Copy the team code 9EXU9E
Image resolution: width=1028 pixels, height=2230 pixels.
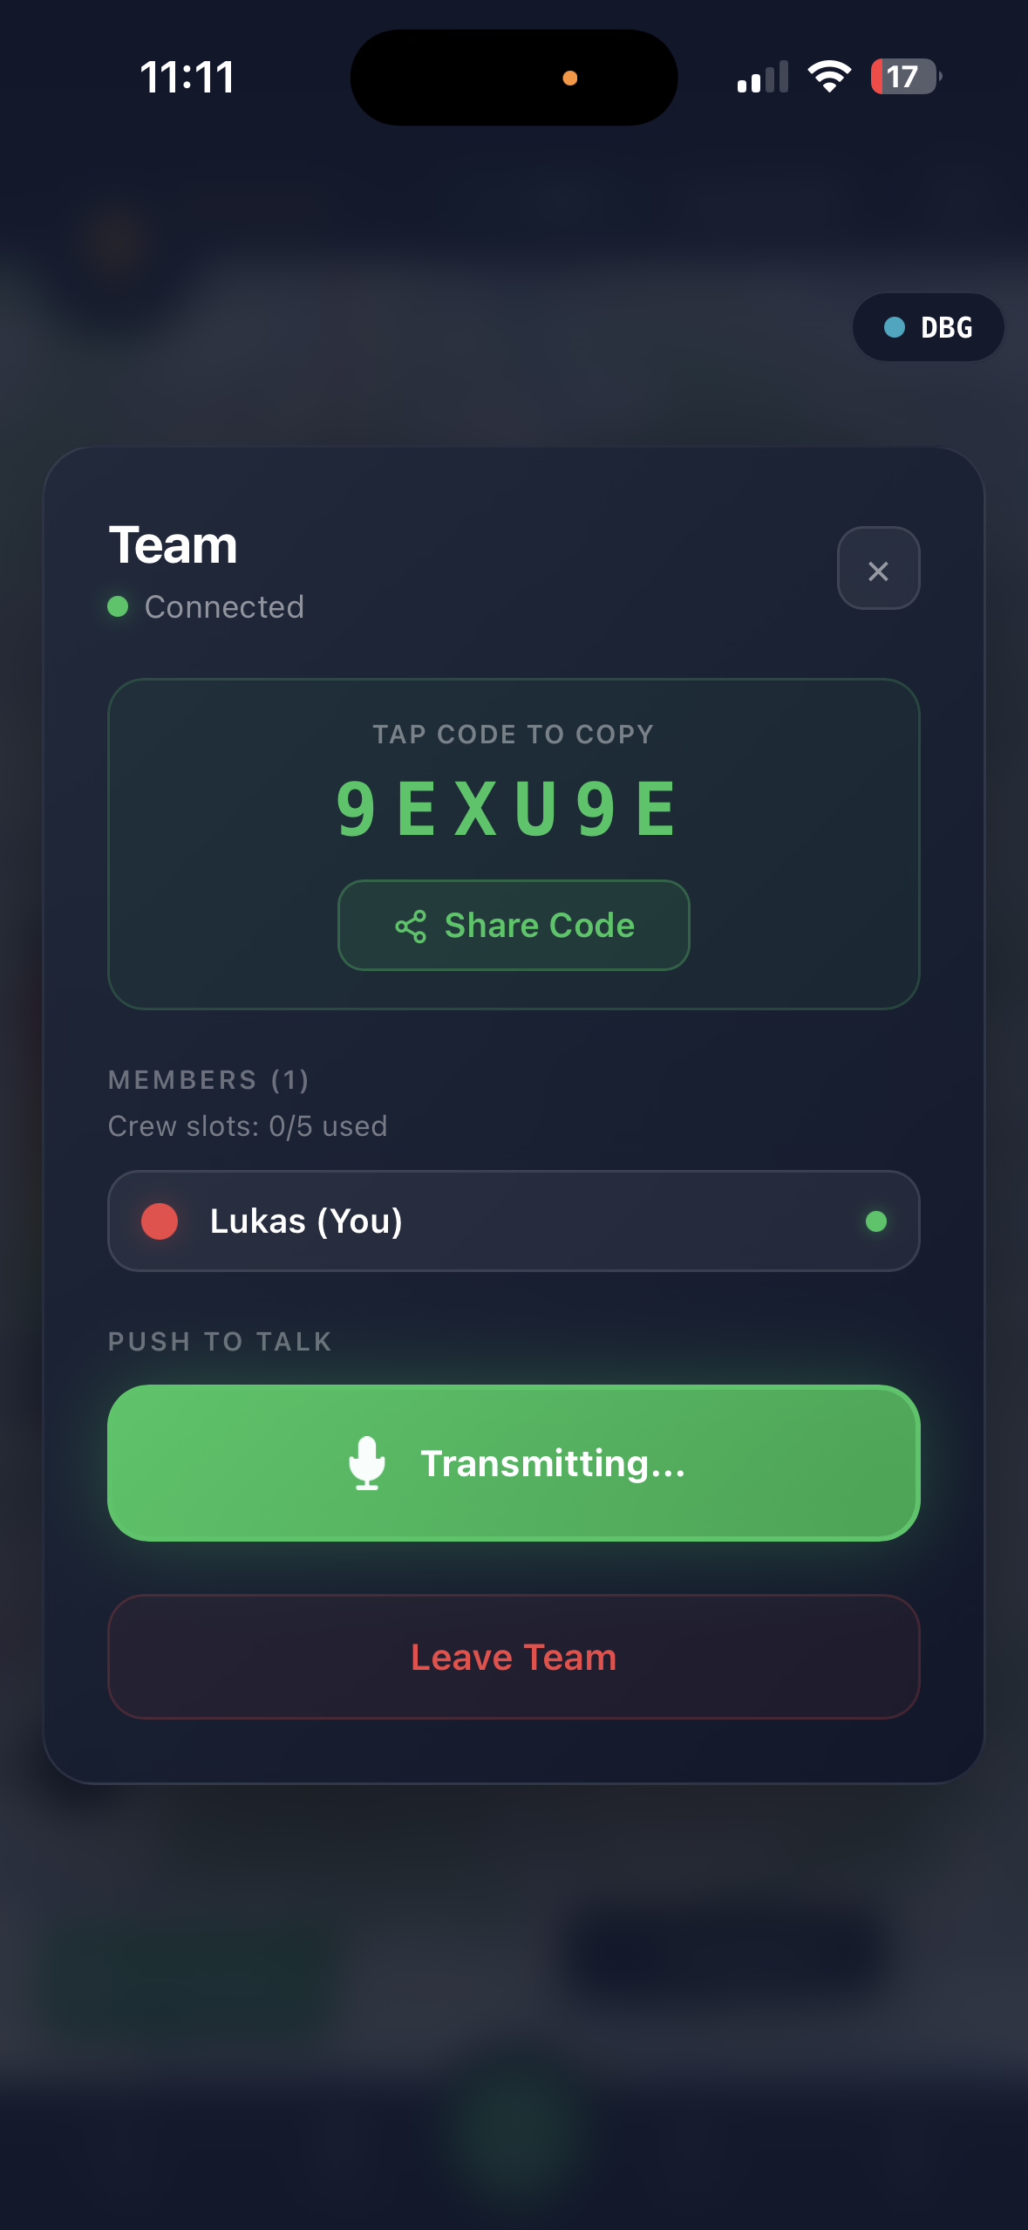coord(507,809)
